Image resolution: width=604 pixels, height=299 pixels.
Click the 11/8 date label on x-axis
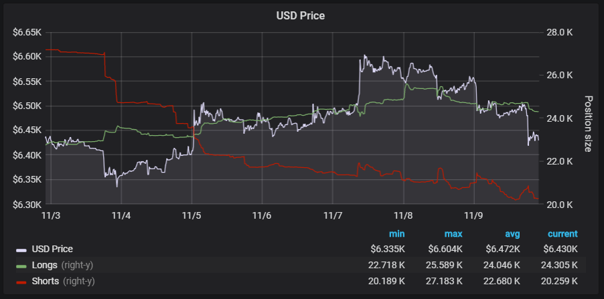click(x=403, y=216)
